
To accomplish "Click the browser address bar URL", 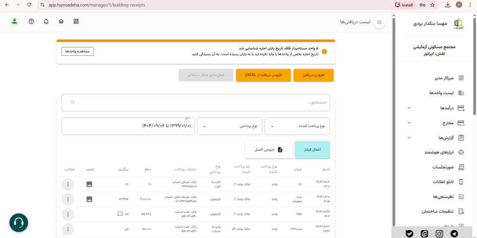I will (x=97, y=5).
